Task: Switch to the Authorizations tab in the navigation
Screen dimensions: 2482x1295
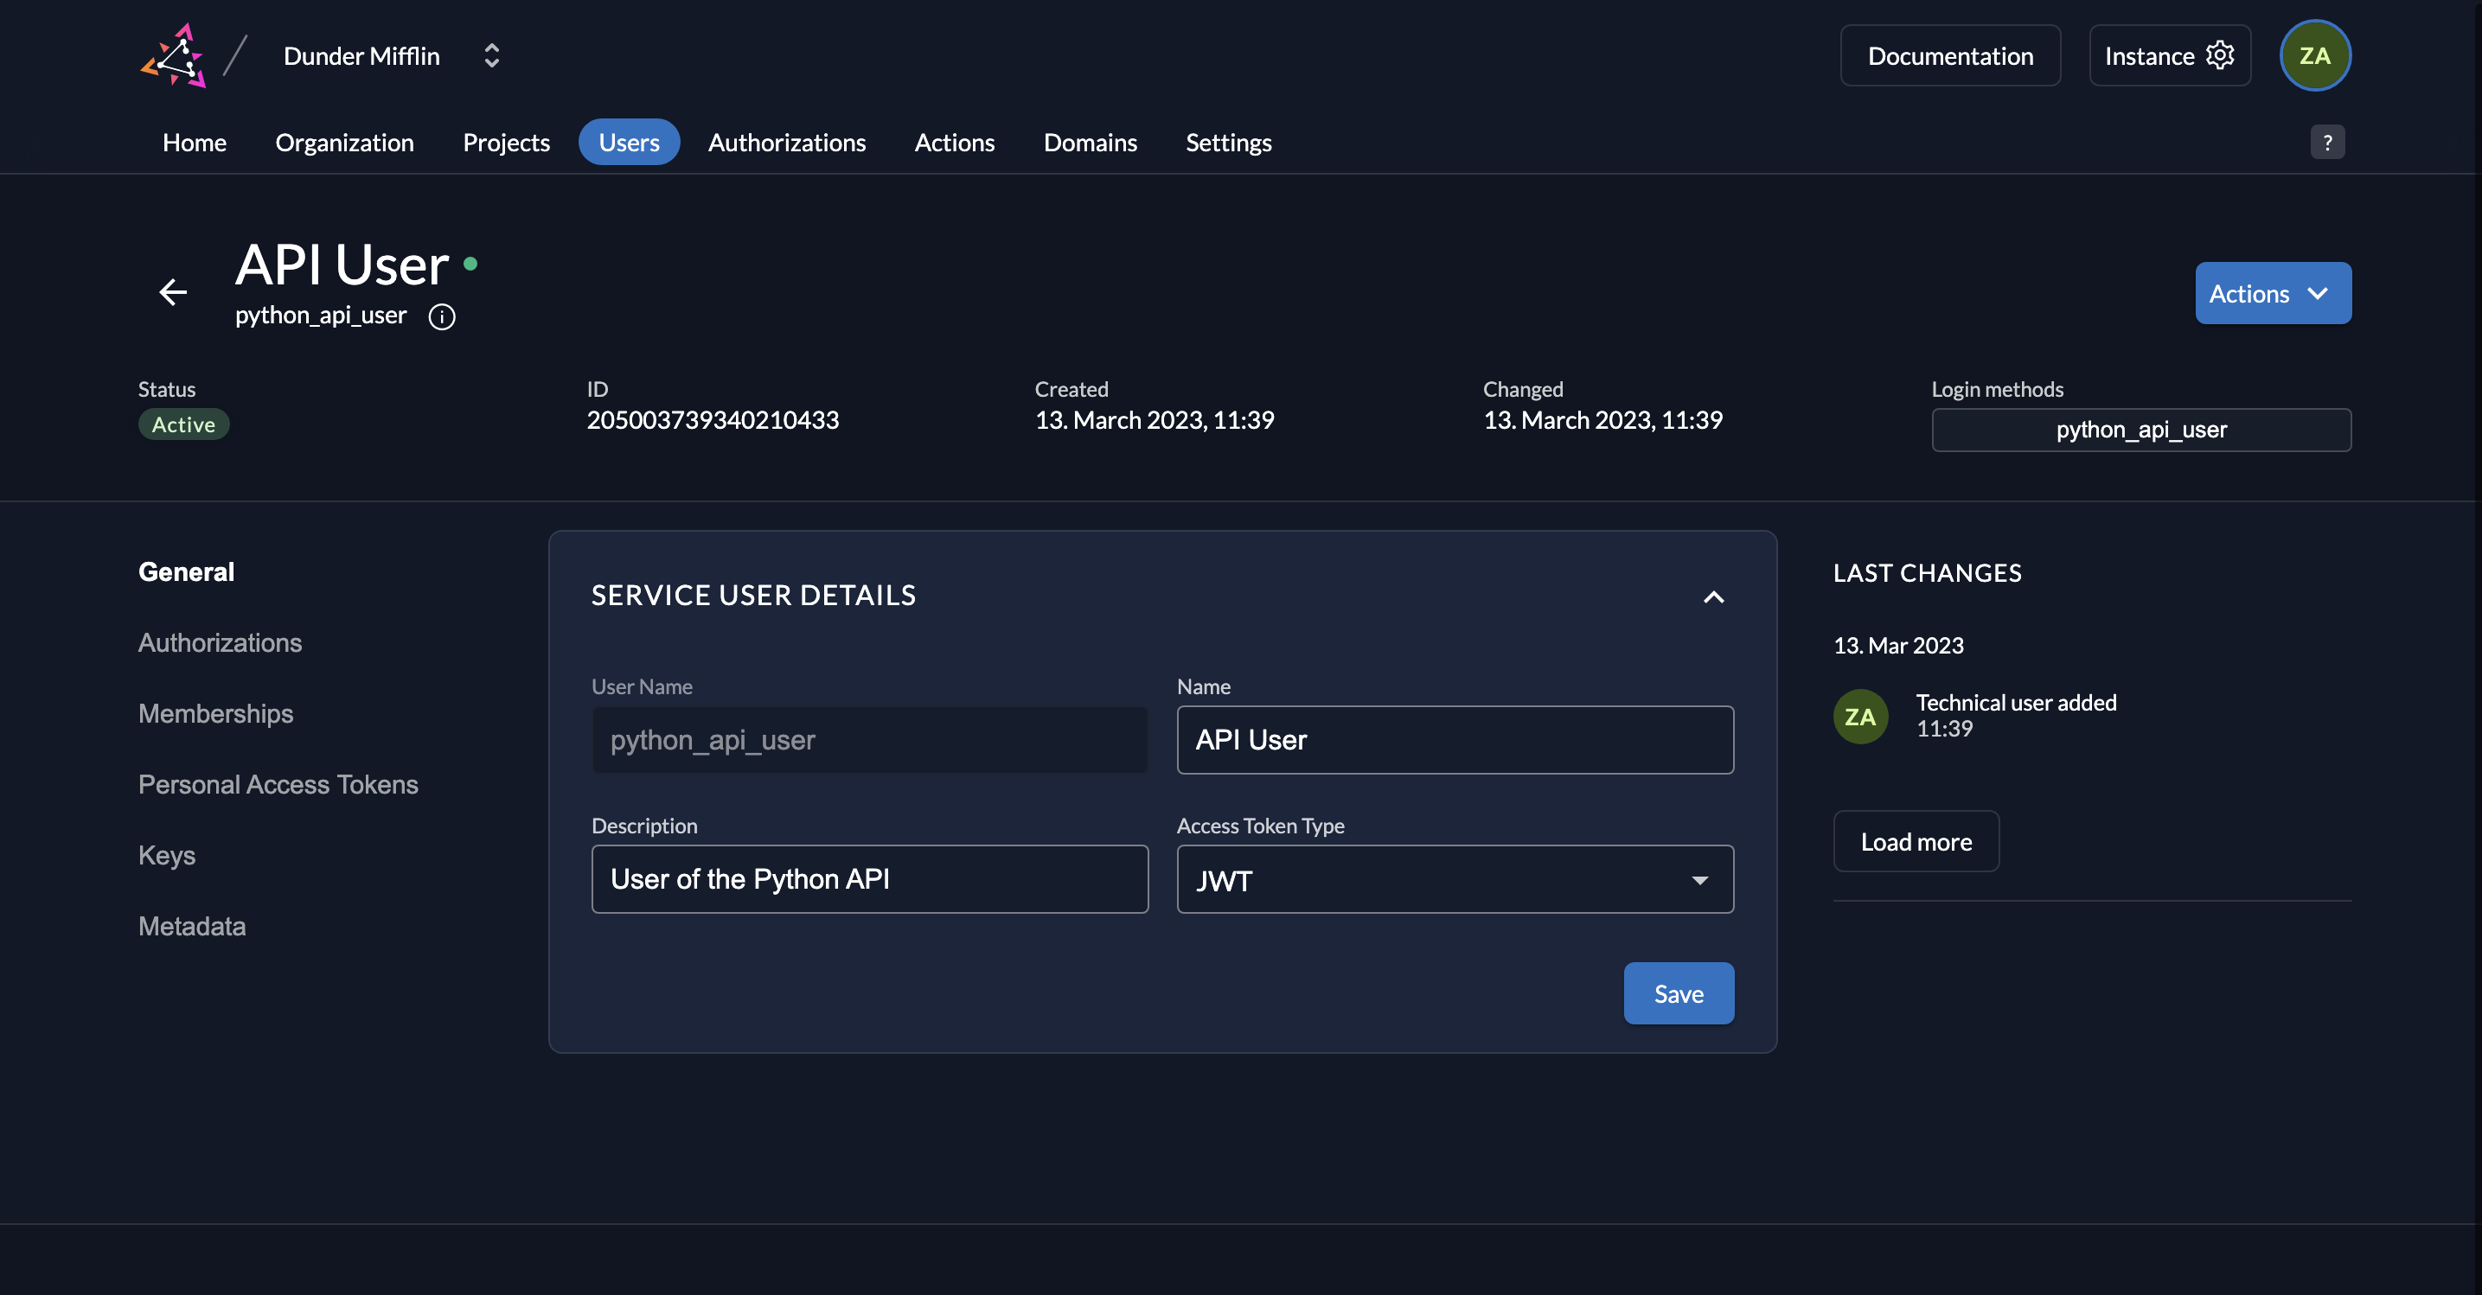Action: 787,142
